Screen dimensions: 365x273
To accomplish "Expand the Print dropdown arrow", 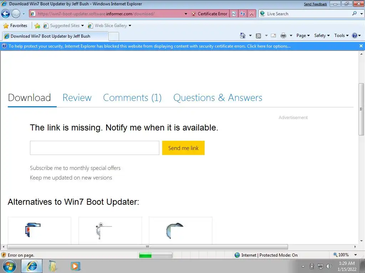I will [291, 36].
